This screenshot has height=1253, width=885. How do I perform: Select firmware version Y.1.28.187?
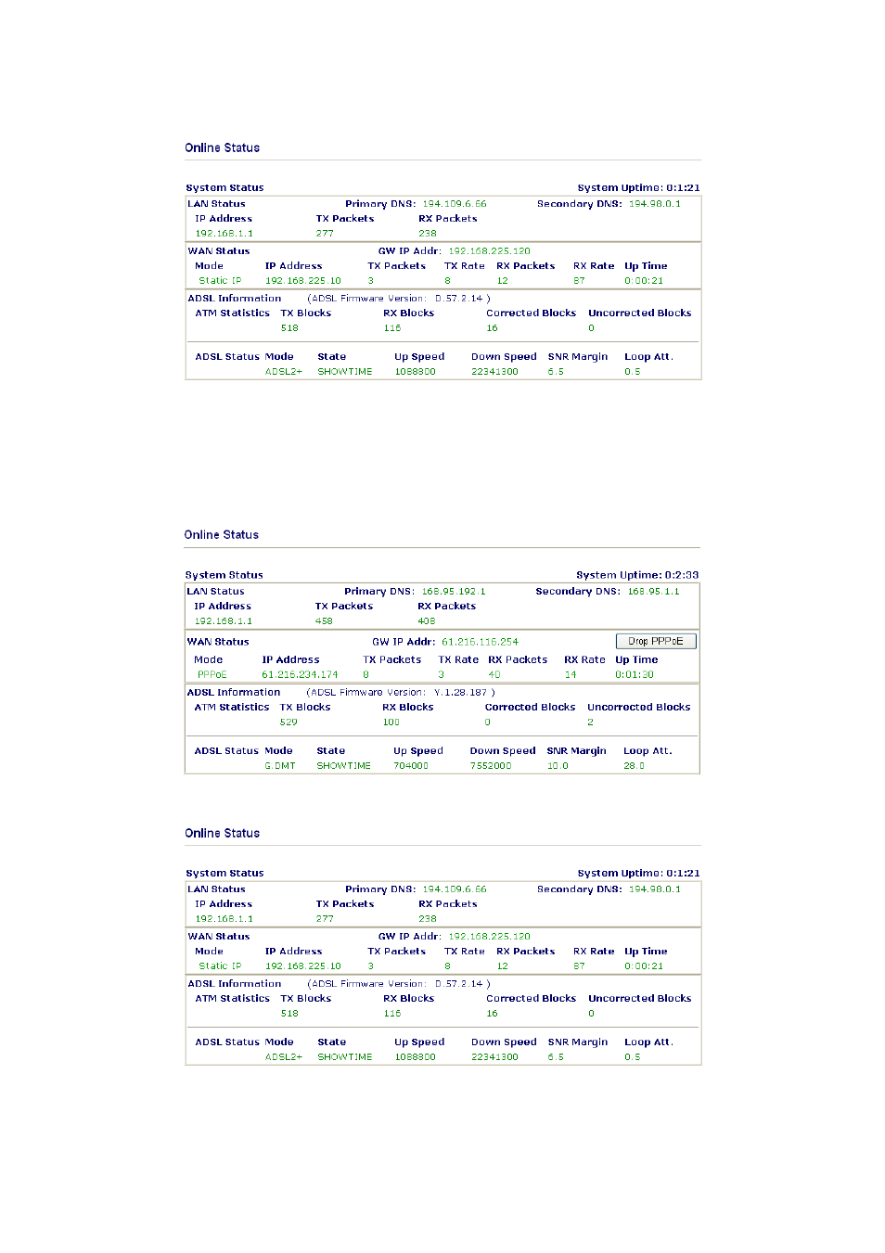pos(460,693)
